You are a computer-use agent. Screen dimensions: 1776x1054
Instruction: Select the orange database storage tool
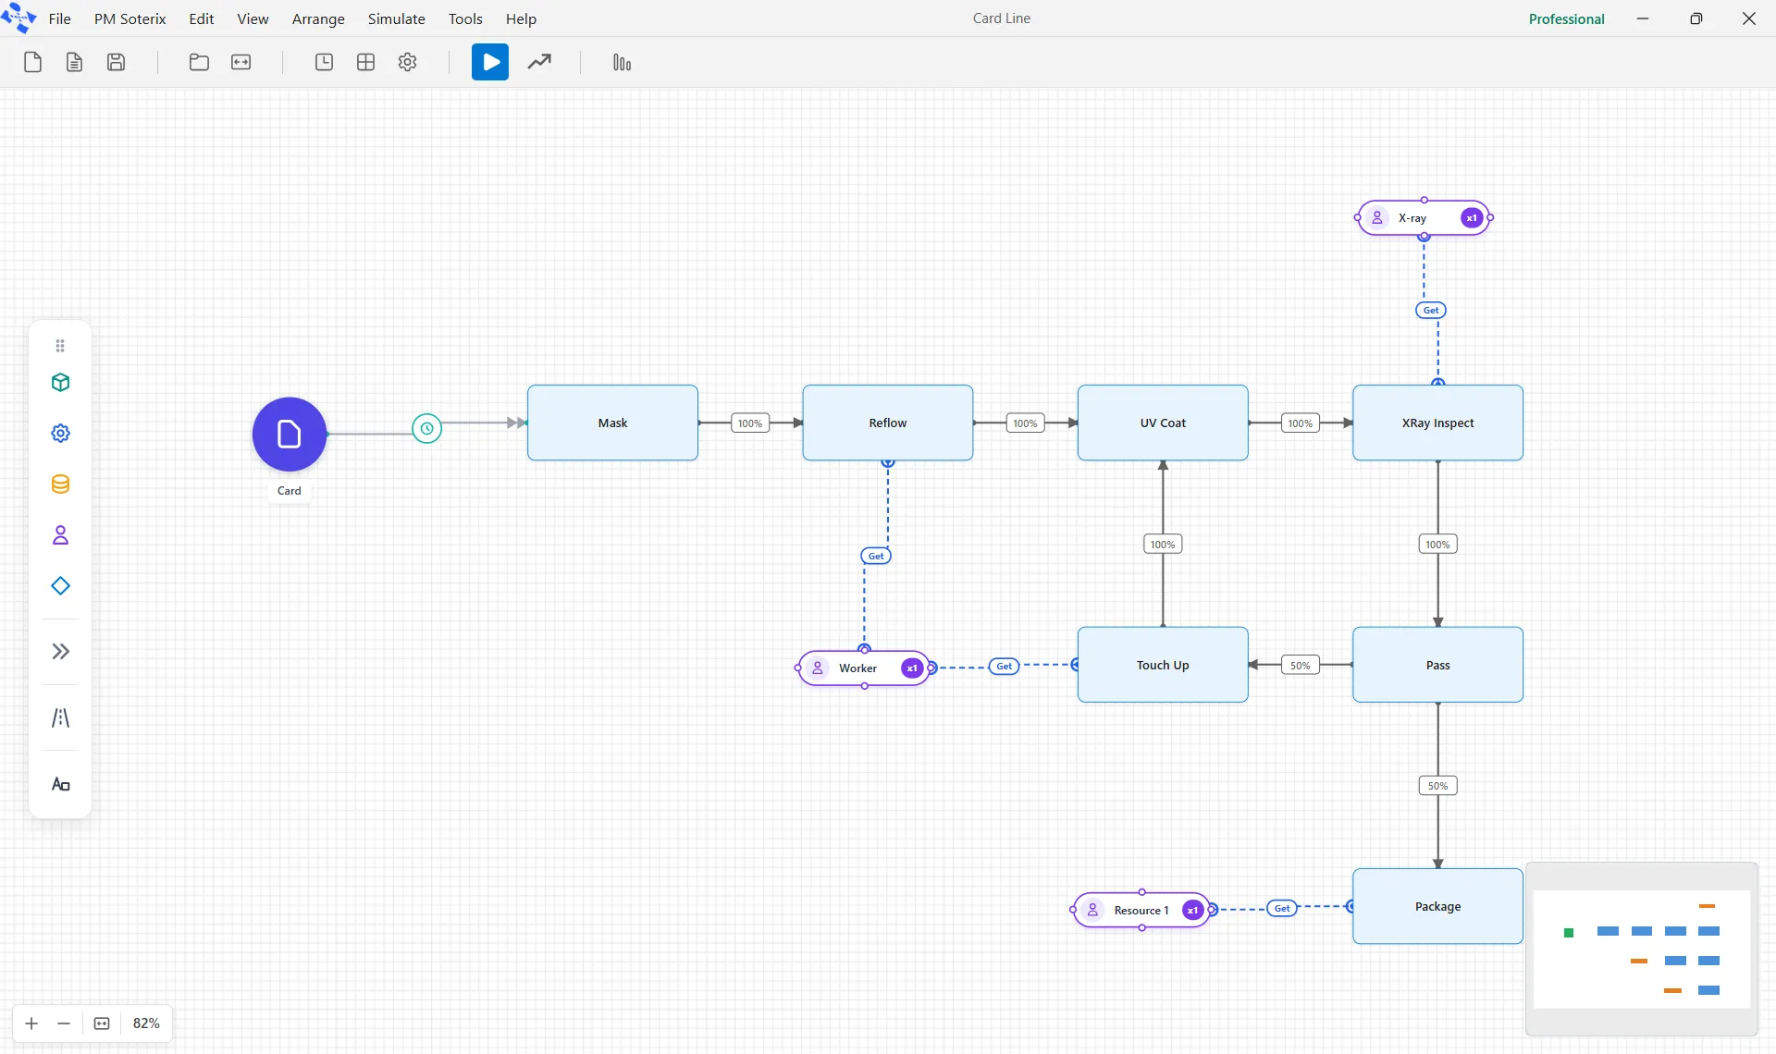[60, 484]
